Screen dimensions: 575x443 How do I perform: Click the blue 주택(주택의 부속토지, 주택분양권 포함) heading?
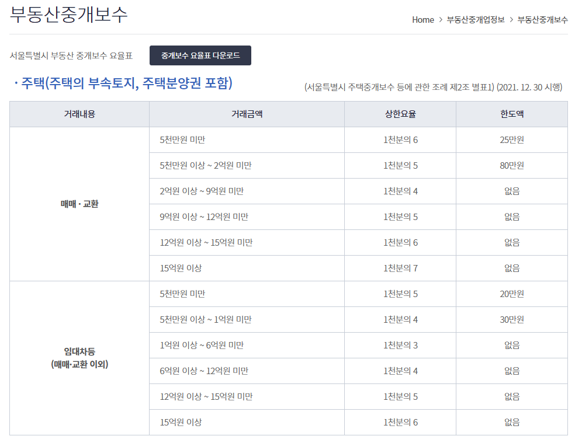click(x=127, y=83)
